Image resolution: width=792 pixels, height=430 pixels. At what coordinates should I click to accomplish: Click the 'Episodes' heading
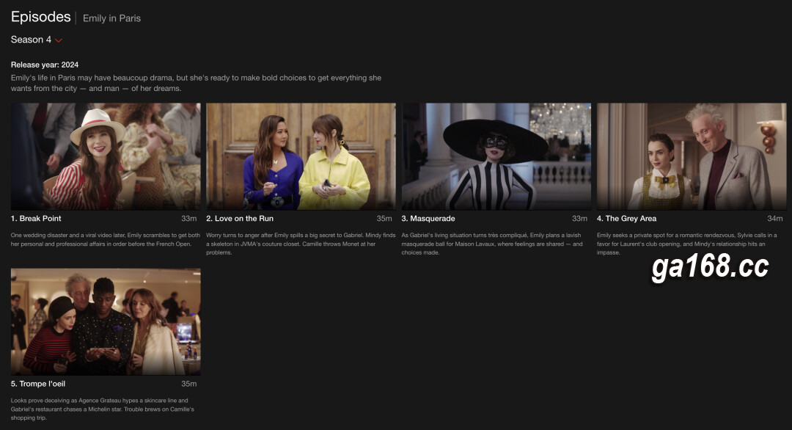[41, 17]
